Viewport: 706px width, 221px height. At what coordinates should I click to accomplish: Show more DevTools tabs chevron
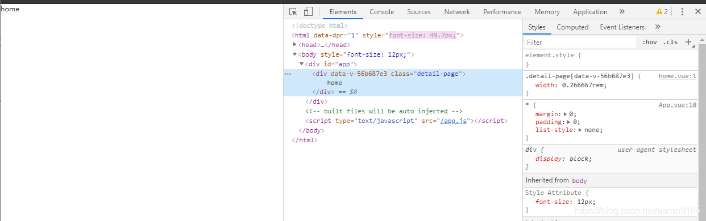[622, 11]
